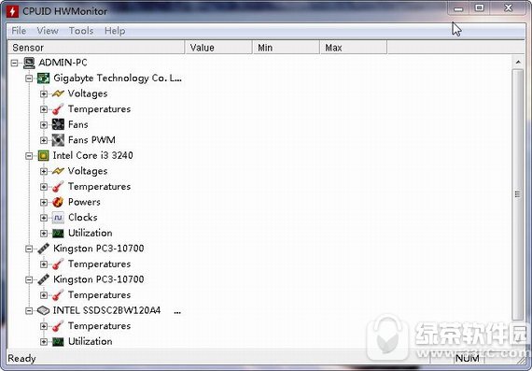Select the INTEL SSDSC2BW120A4 label
The height and width of the screenshot is (371, 532).
[106, 310]
